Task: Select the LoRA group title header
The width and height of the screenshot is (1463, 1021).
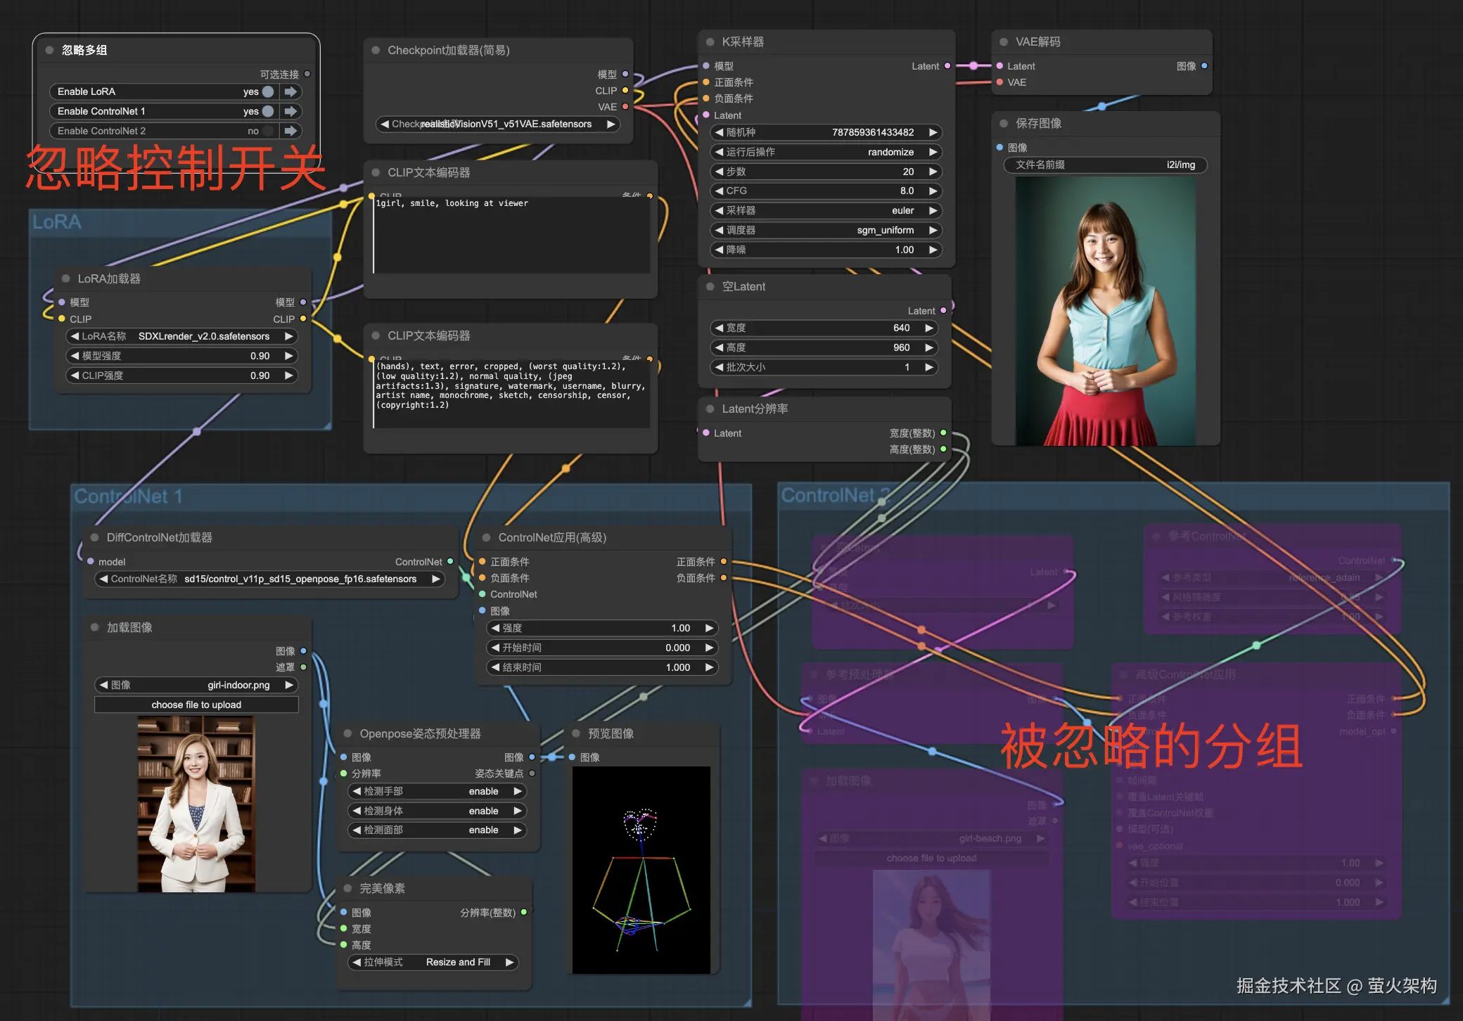Action: 57,222
